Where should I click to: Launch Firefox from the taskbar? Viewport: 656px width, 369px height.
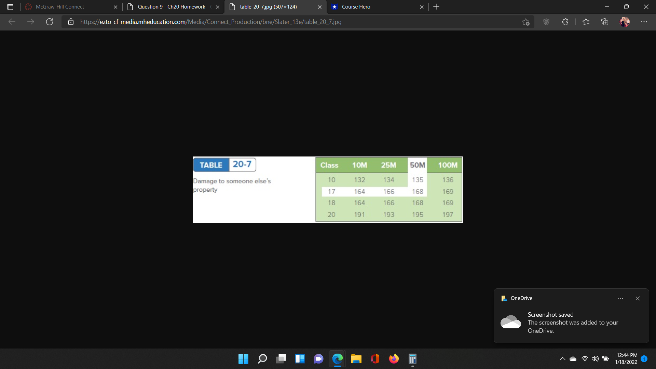pyautogui.click(x=394, y=359)
